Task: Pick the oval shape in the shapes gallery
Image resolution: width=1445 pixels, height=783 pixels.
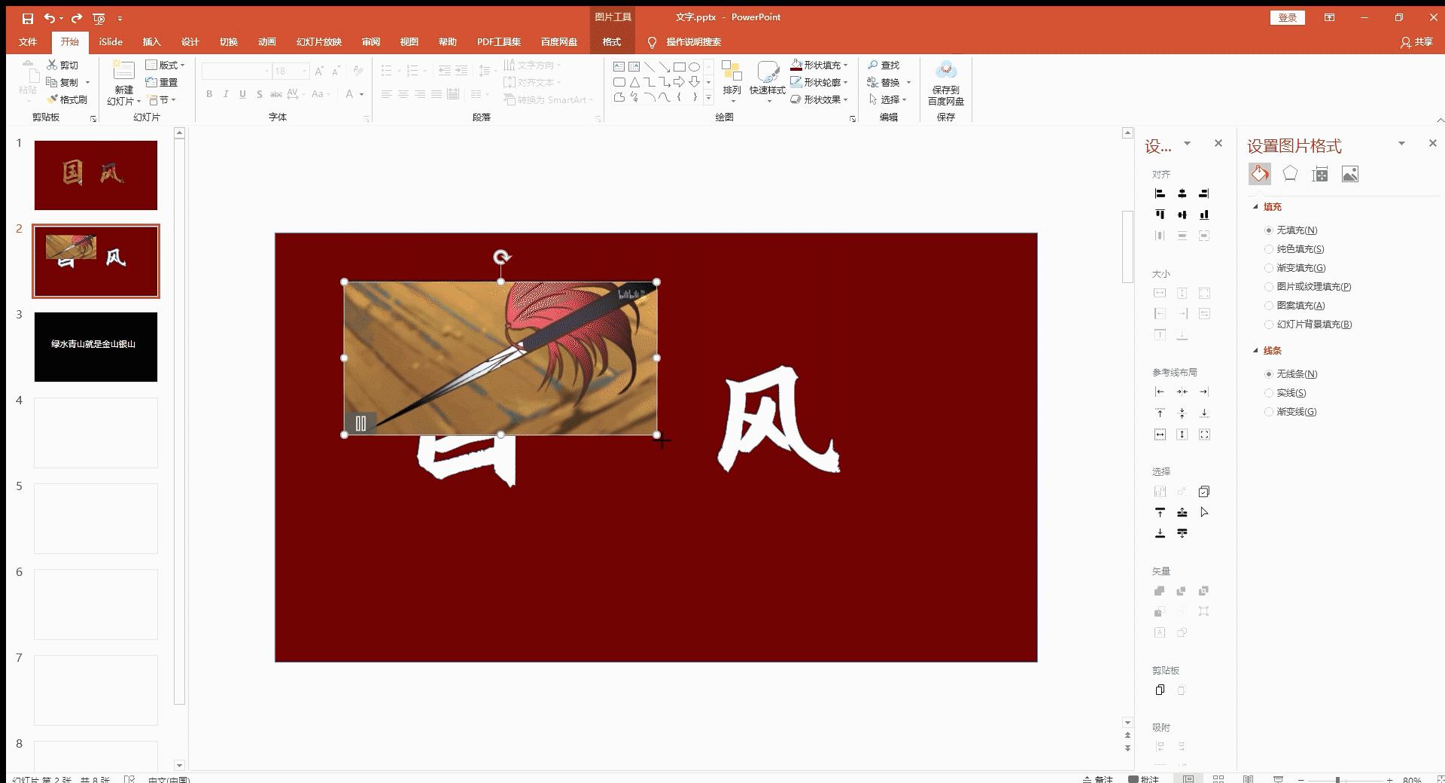Action: coord(694,66)
